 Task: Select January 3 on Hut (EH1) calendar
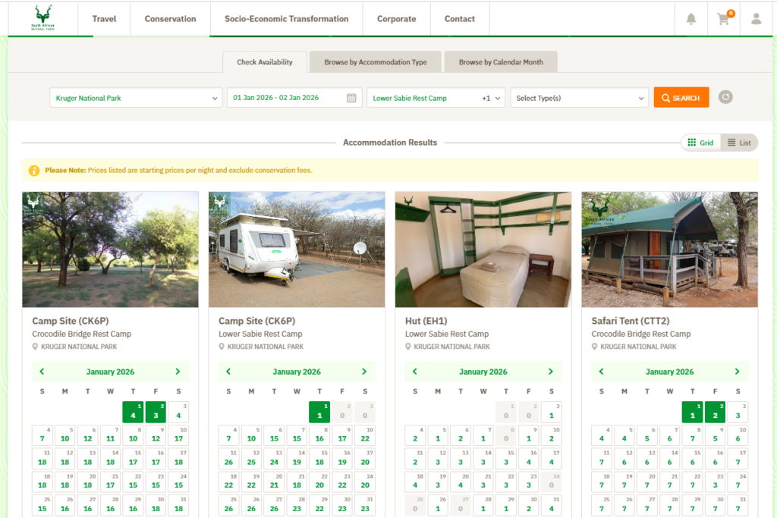pyautogui.click(x=552, y=412)
